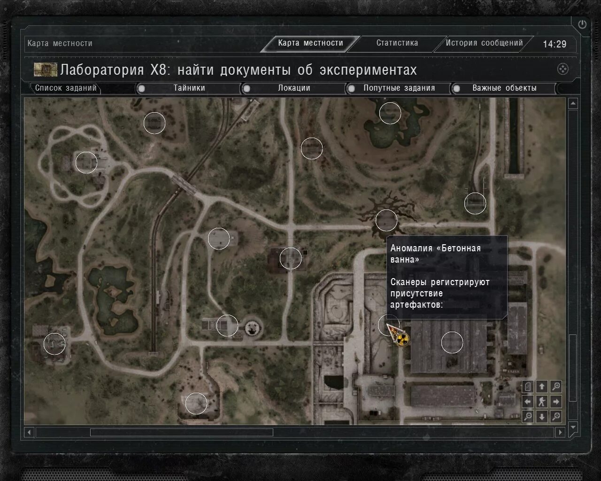Switch to the Карта местности tab
This screenshot has height=481, width=601.
click(310, 43)
